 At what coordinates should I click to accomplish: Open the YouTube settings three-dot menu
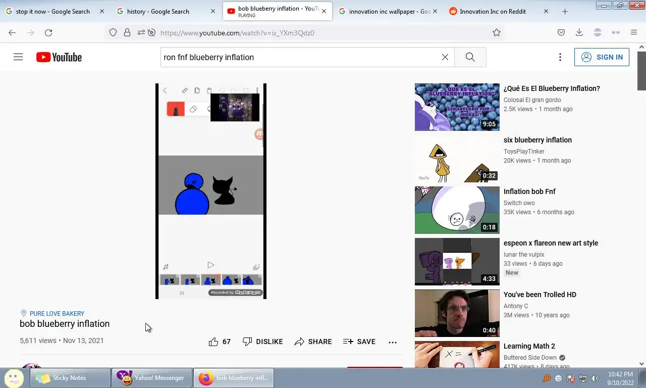coord(560,57)
